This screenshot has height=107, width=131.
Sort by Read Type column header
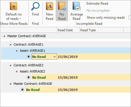click(101, 30)
